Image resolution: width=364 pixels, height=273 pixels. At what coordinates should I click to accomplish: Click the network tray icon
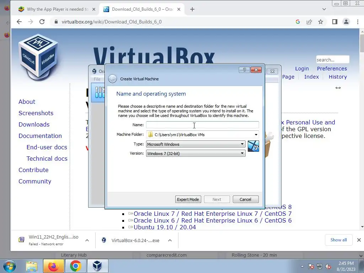pos(320,267)
